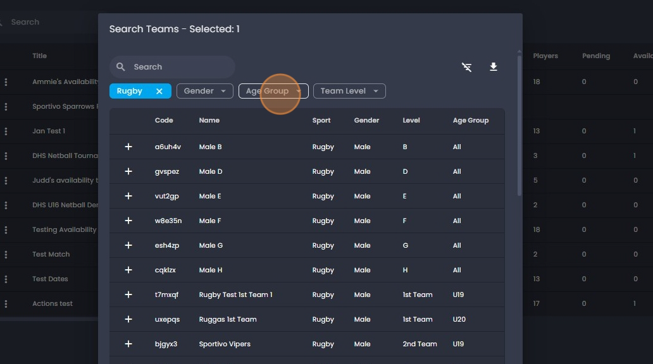
Task: Add team Male F with plus icon
Action: [128, 221]
